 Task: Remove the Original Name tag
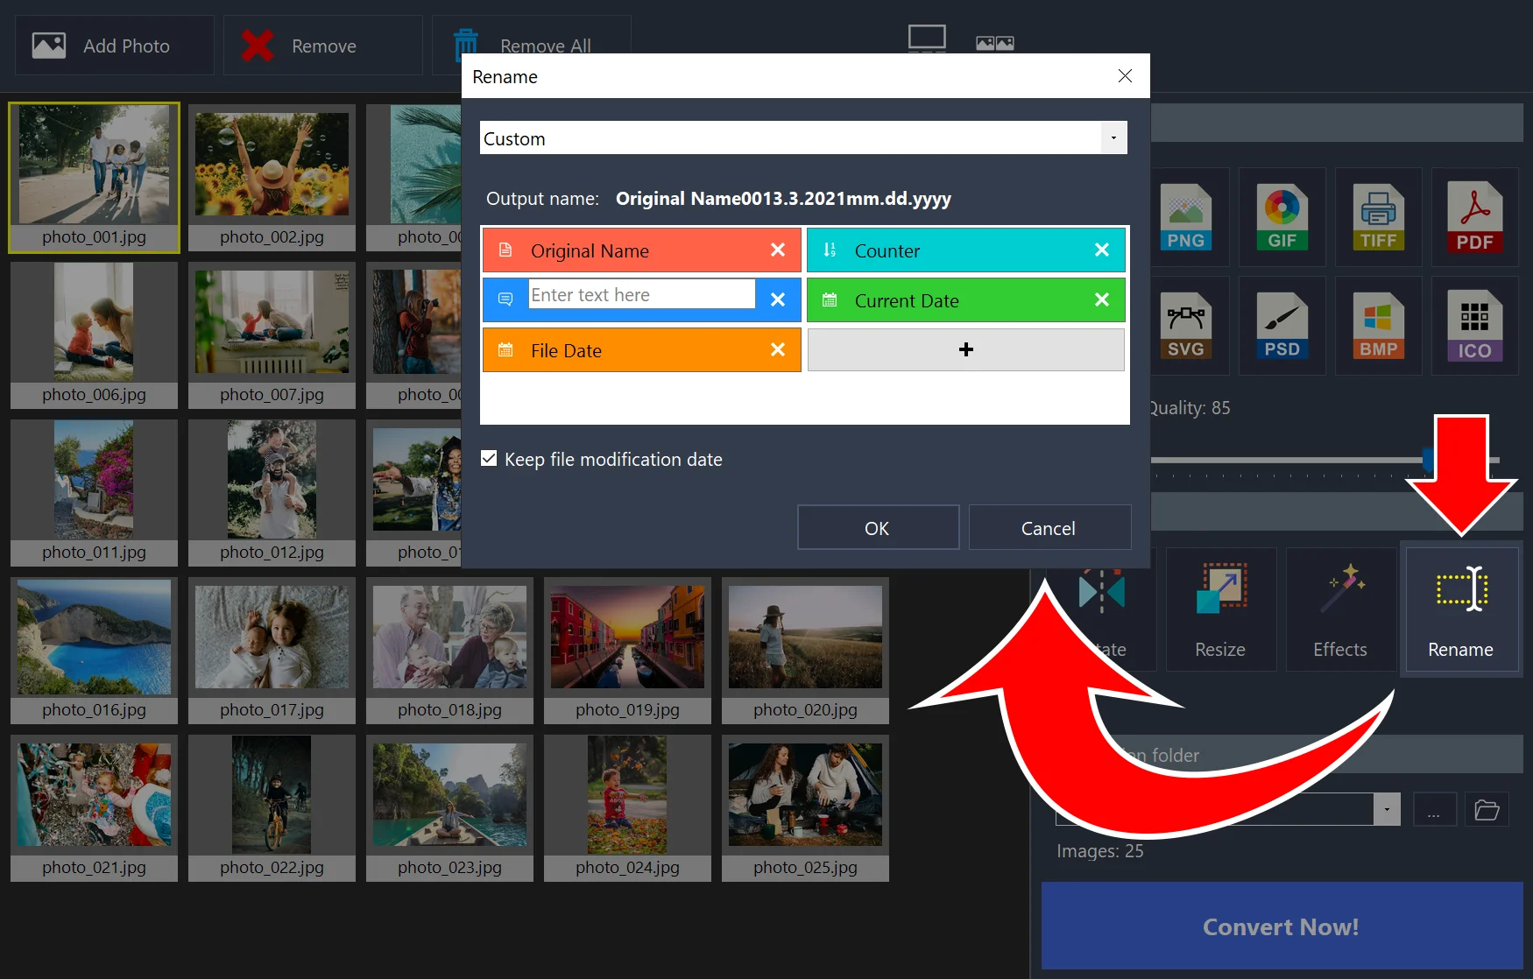tap(777, 250)
